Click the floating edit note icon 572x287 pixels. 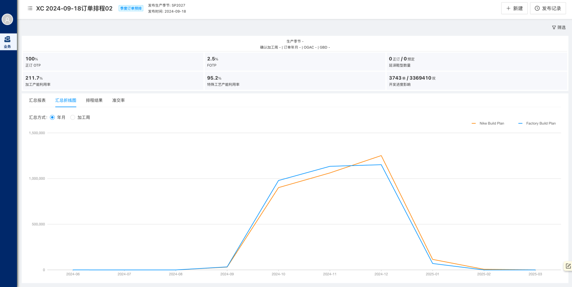coord(568,266)
